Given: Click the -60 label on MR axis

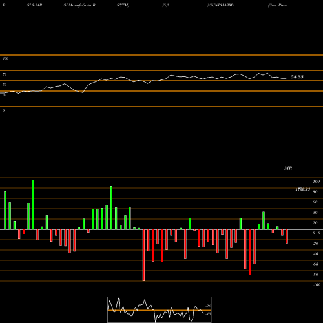Looking at the screenshot, I should click(x=315, y=264).
